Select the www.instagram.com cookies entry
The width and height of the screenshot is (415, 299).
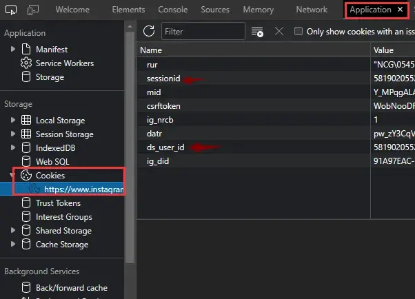83,189
